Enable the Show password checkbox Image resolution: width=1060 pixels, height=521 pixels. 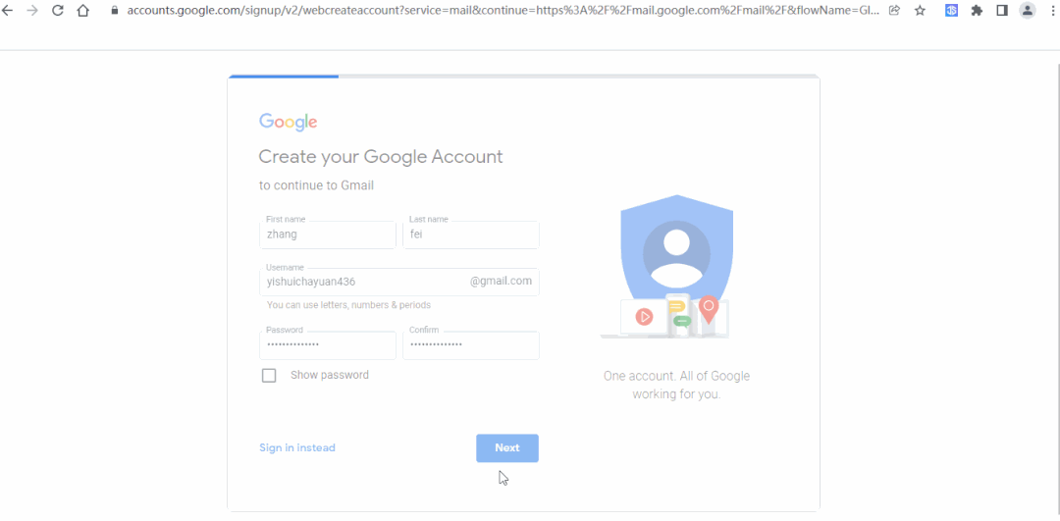click(x=269, y=375)
